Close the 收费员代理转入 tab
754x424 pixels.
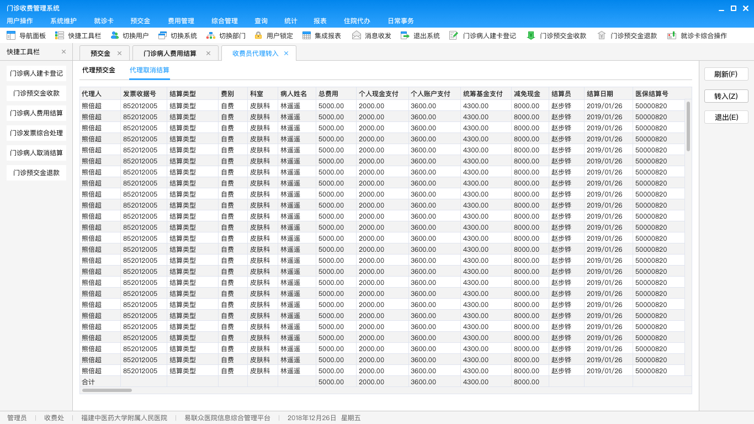click(x=286, y=54)
